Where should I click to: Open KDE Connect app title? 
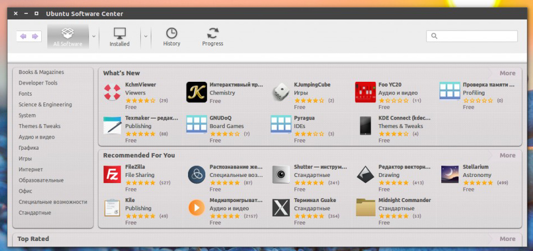404,118
